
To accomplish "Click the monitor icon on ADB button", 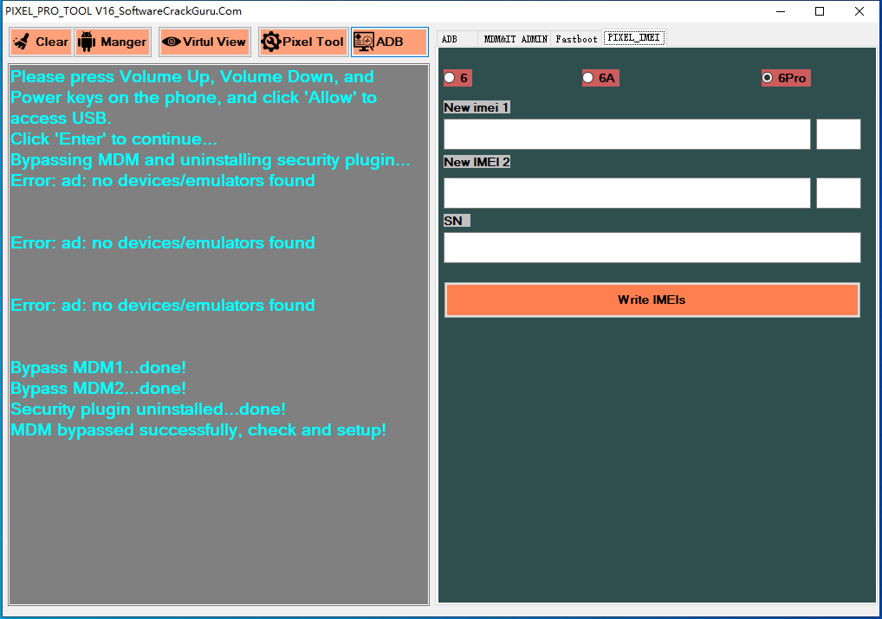I will tap(364, 42).
